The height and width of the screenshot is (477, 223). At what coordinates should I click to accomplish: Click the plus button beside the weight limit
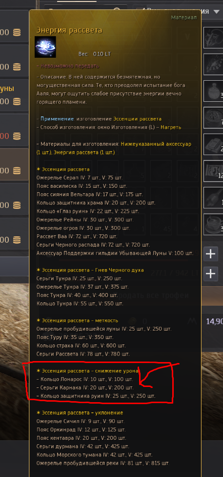point(210,274)
